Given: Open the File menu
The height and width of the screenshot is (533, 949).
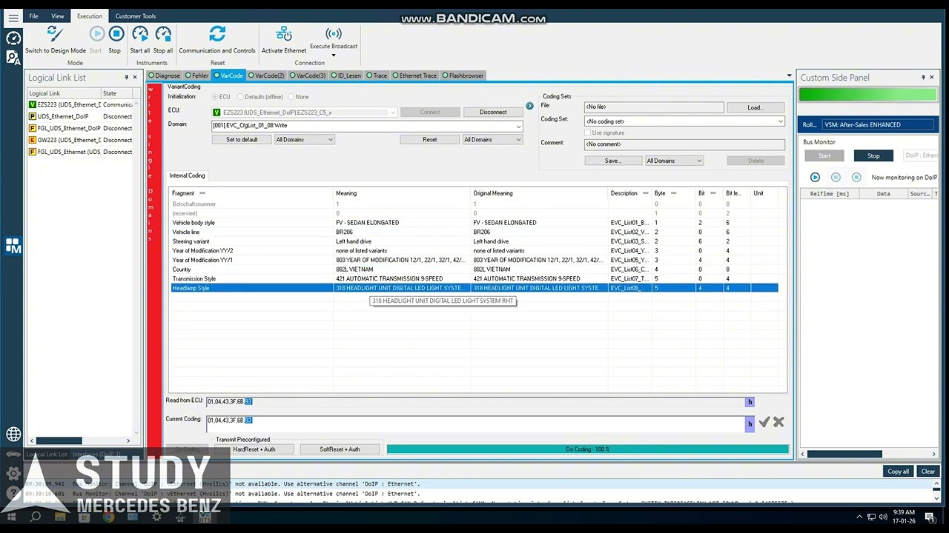Looking at the screenshot, I should tap(33, 16).
